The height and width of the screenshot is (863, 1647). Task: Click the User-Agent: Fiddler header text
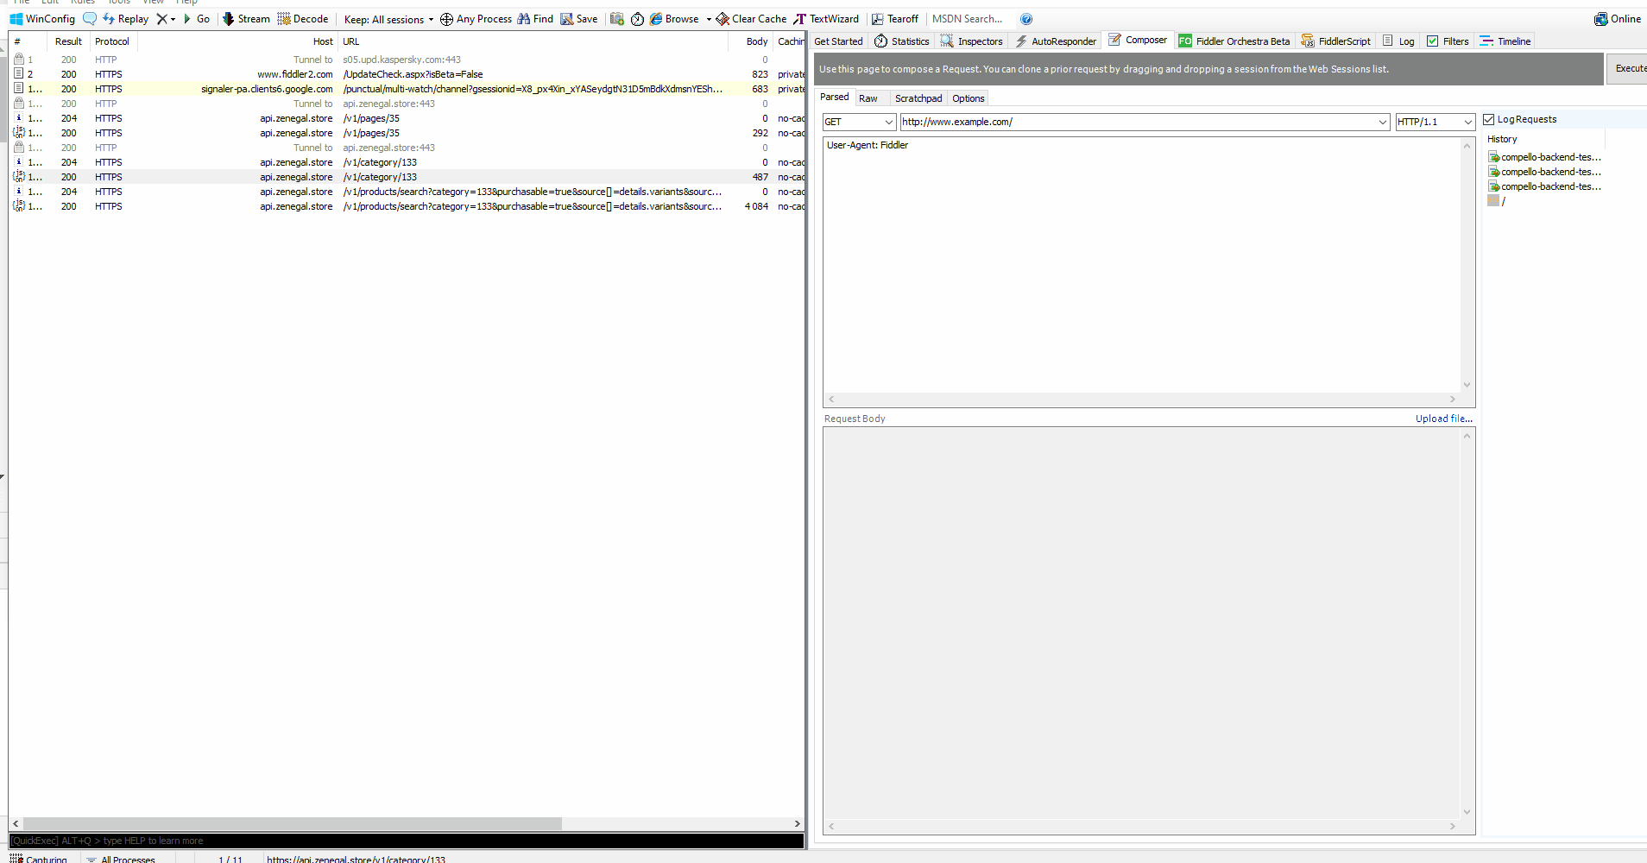868,145
